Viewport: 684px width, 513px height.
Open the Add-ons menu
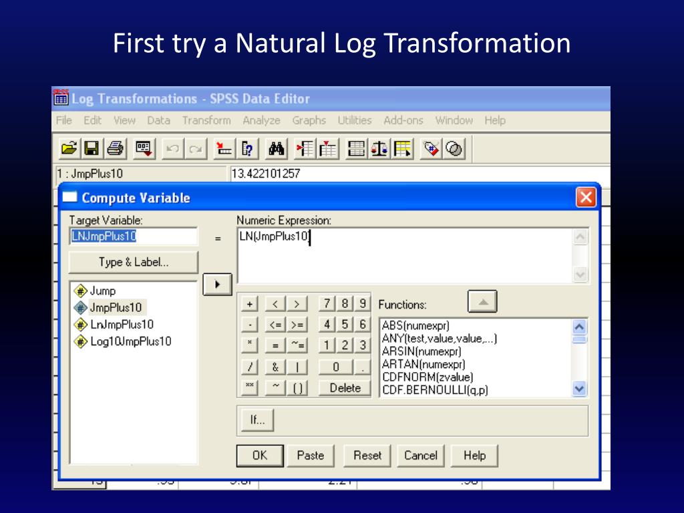[x=403, y=120]
